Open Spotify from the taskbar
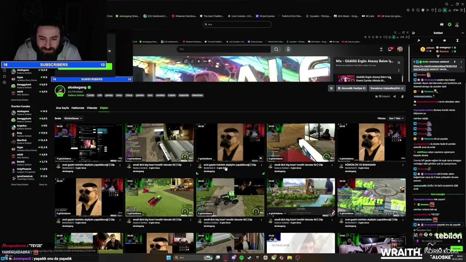The image size is (466, 262). [x=242, y=258]
